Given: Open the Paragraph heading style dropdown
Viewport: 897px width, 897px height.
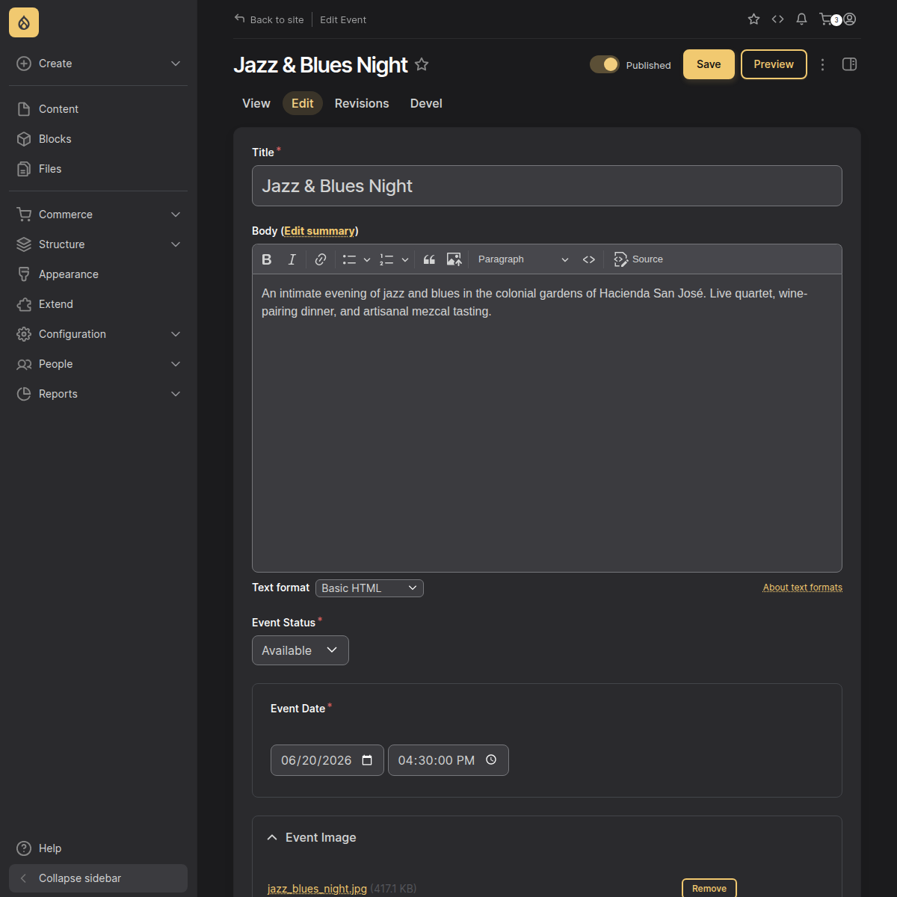Looking at the screenshot, I should 523,259.
